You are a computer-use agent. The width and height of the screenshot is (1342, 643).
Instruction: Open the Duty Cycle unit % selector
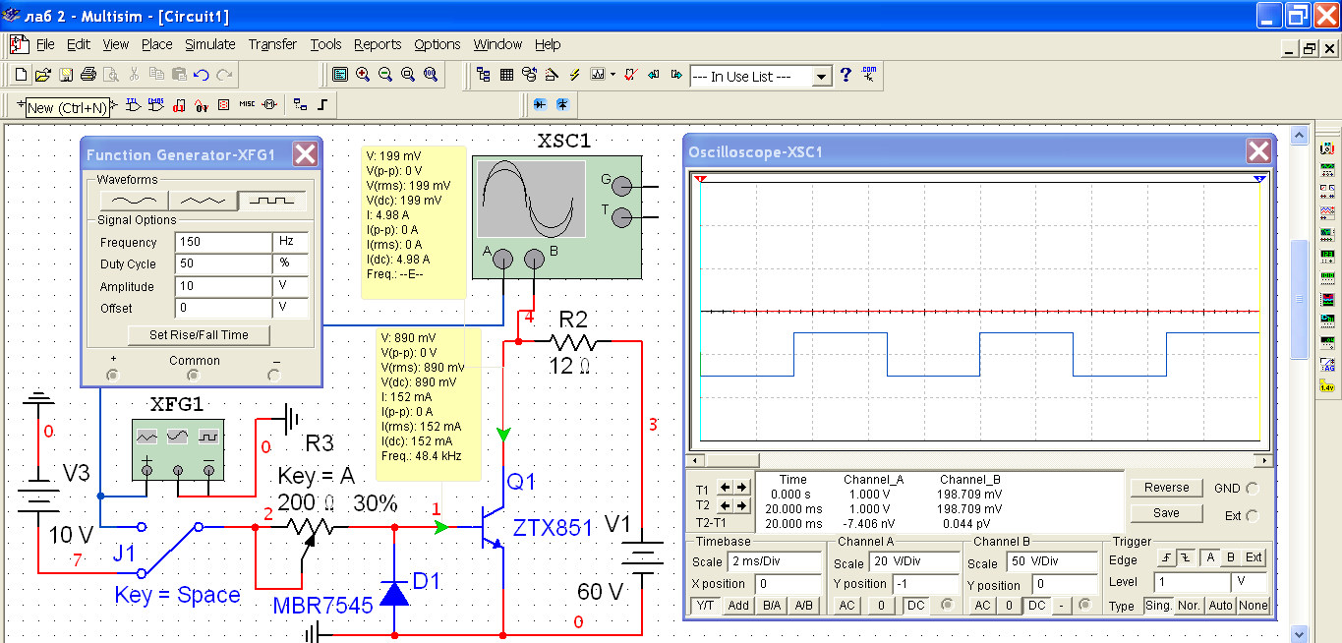[290, 263]
